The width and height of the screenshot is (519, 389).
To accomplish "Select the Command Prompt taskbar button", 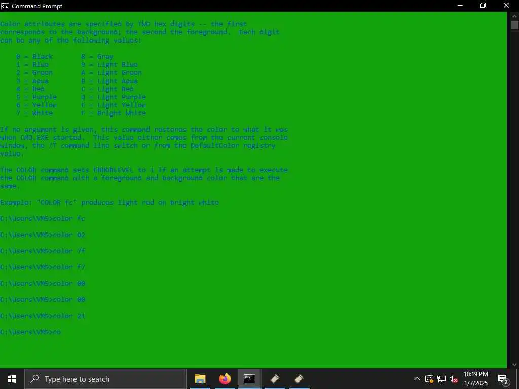I will click(249, 379).
